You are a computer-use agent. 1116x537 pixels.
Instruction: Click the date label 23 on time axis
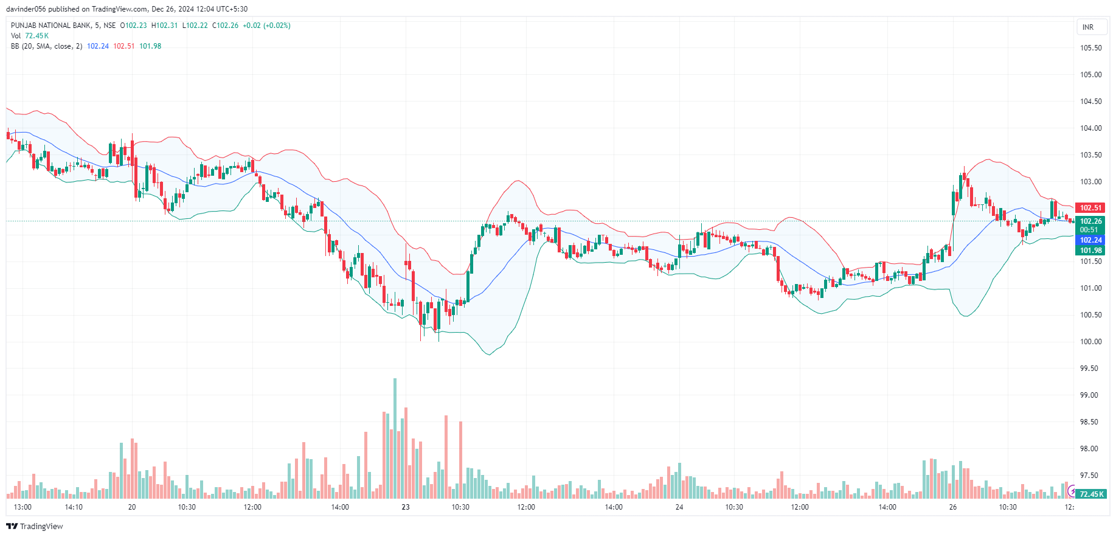(406, 507)
